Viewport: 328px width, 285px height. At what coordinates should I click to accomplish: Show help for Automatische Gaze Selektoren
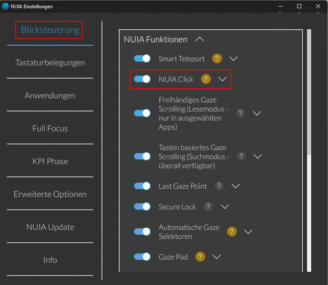[x=232, y=232]
